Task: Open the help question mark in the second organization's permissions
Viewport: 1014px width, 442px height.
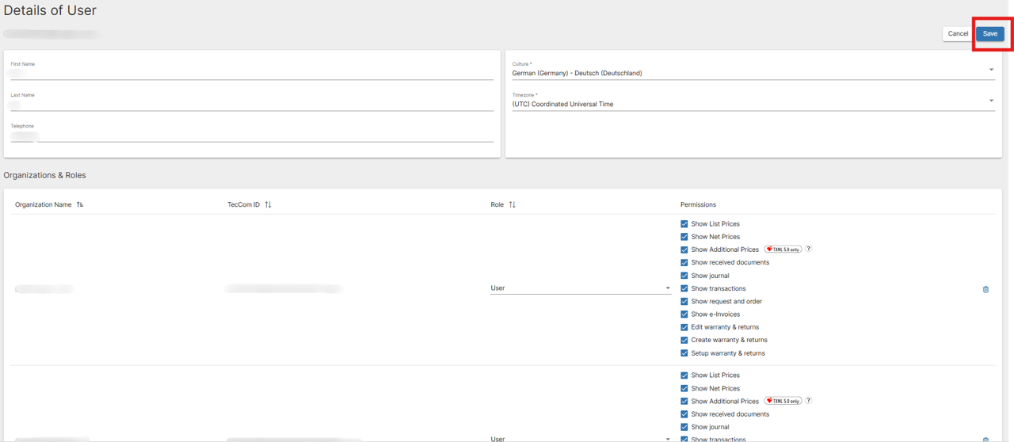Action: (808, 401)
